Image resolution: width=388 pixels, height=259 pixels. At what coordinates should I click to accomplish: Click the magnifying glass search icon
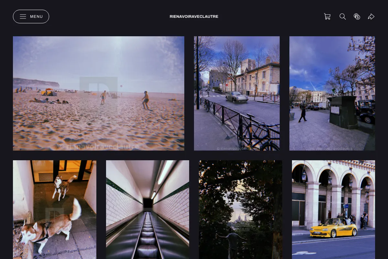[343, 17]
